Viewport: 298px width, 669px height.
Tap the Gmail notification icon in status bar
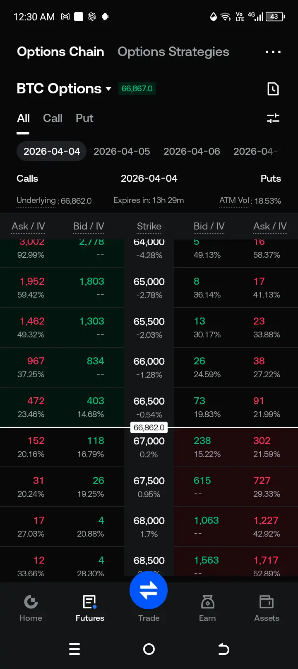click(x=65, y=17)
